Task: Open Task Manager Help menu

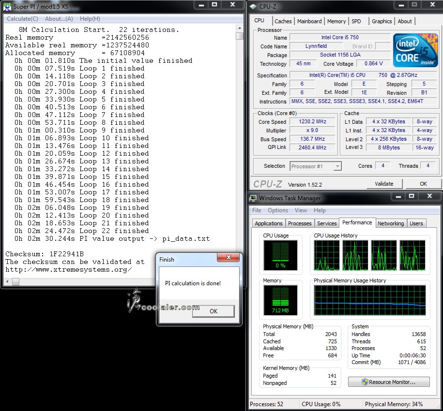Action: [x=320, y=210]
